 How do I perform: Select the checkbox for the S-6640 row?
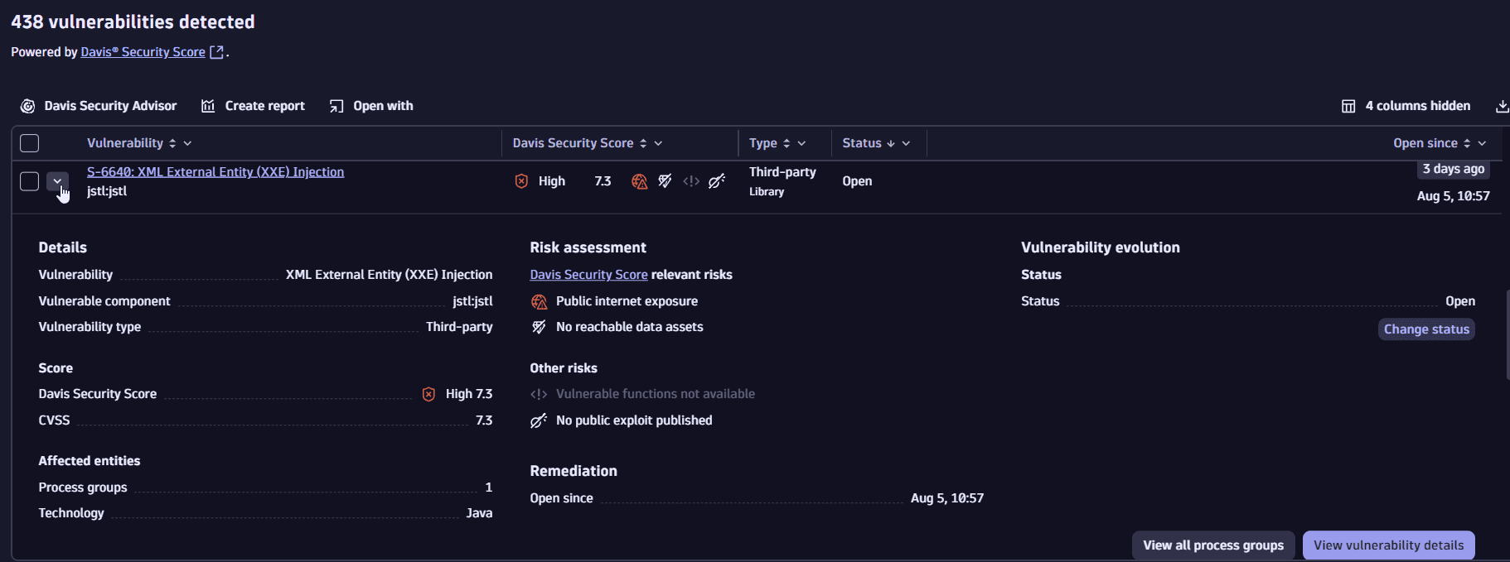click(x=29, y=181)
